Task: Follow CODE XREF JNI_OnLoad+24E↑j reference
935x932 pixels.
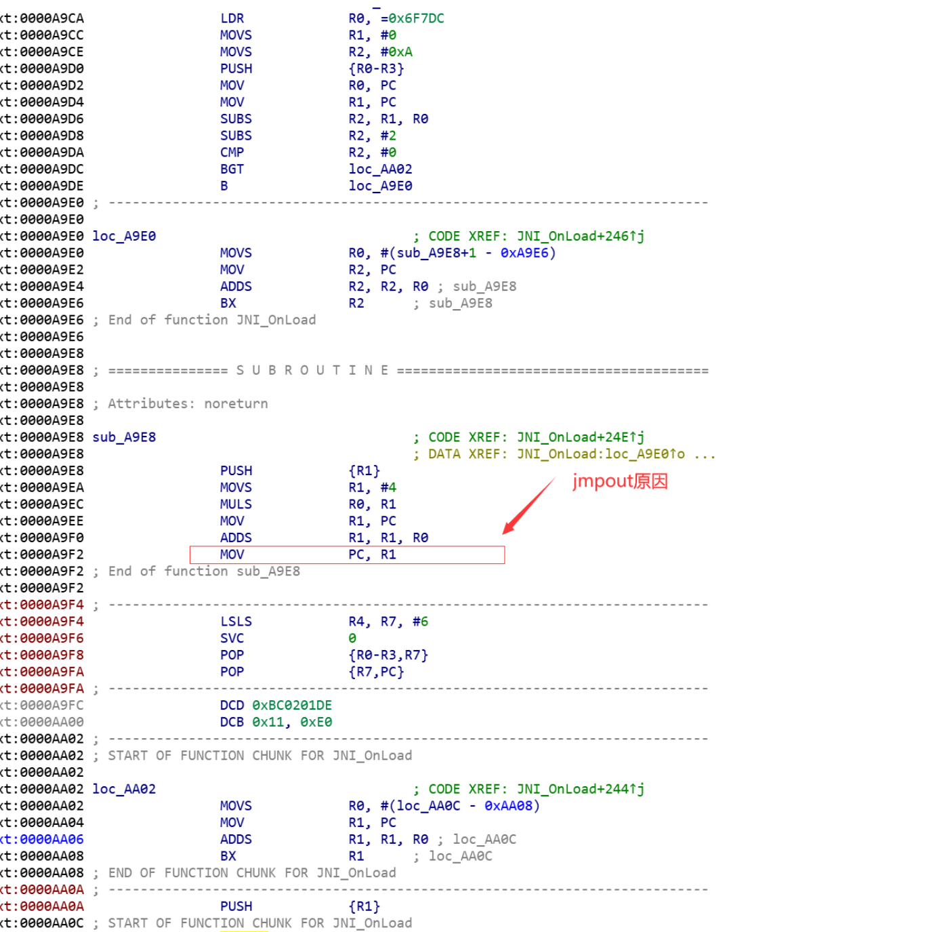Action: (581, 437)
